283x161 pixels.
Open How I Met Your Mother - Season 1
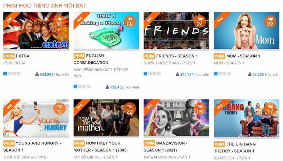click(100, 146)
